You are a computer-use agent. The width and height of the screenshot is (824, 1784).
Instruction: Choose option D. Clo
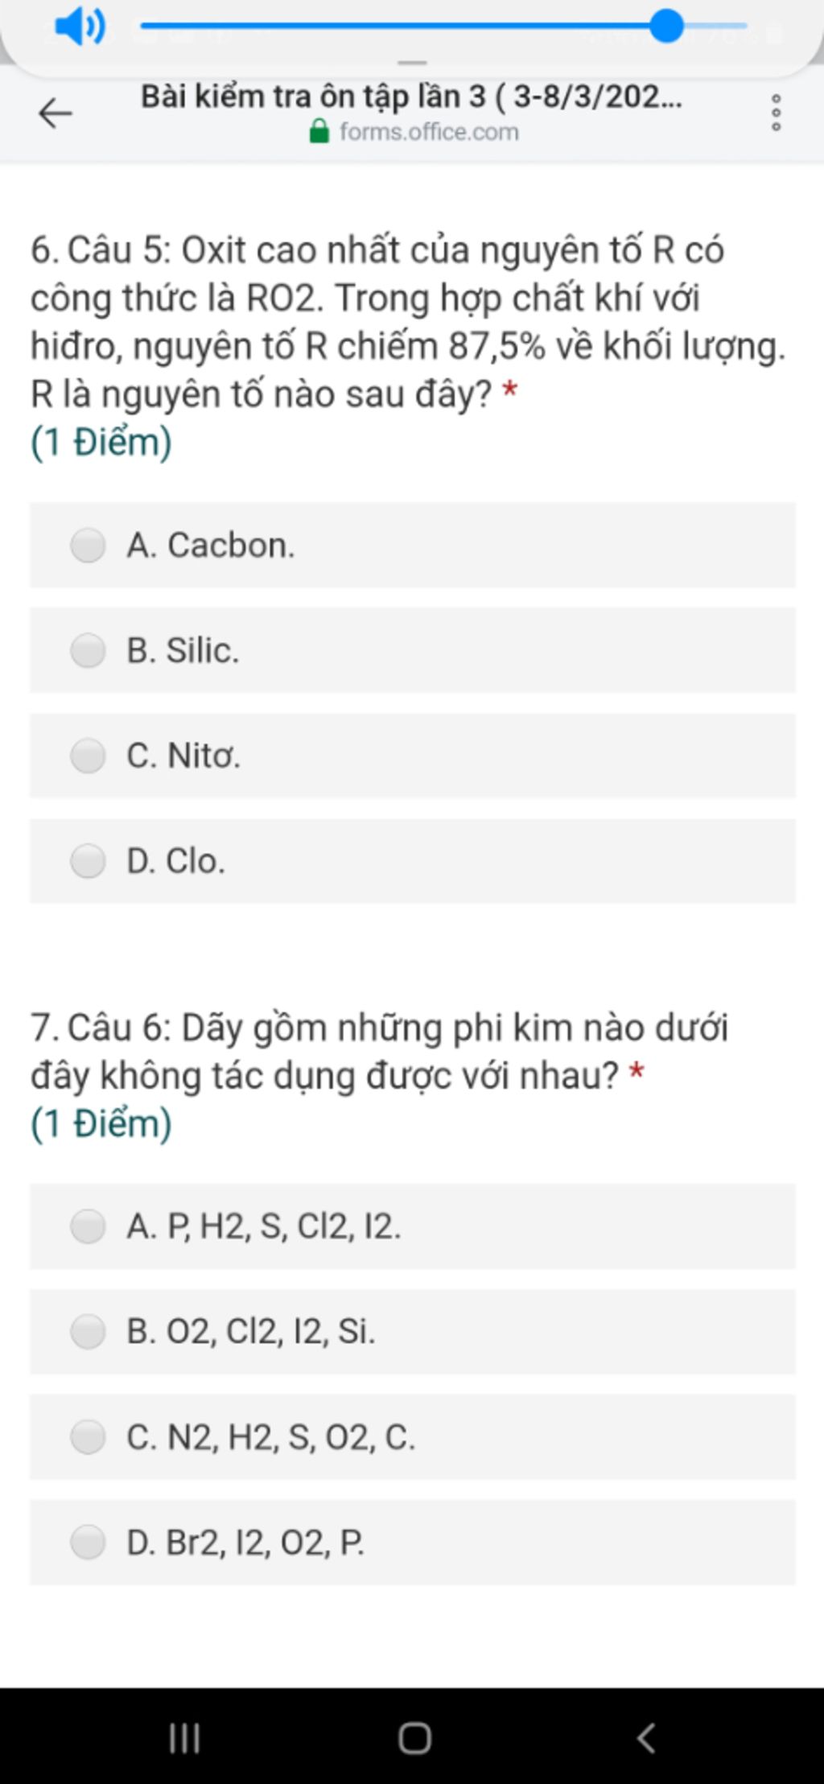pyautogui.click(x=413, y=861)
